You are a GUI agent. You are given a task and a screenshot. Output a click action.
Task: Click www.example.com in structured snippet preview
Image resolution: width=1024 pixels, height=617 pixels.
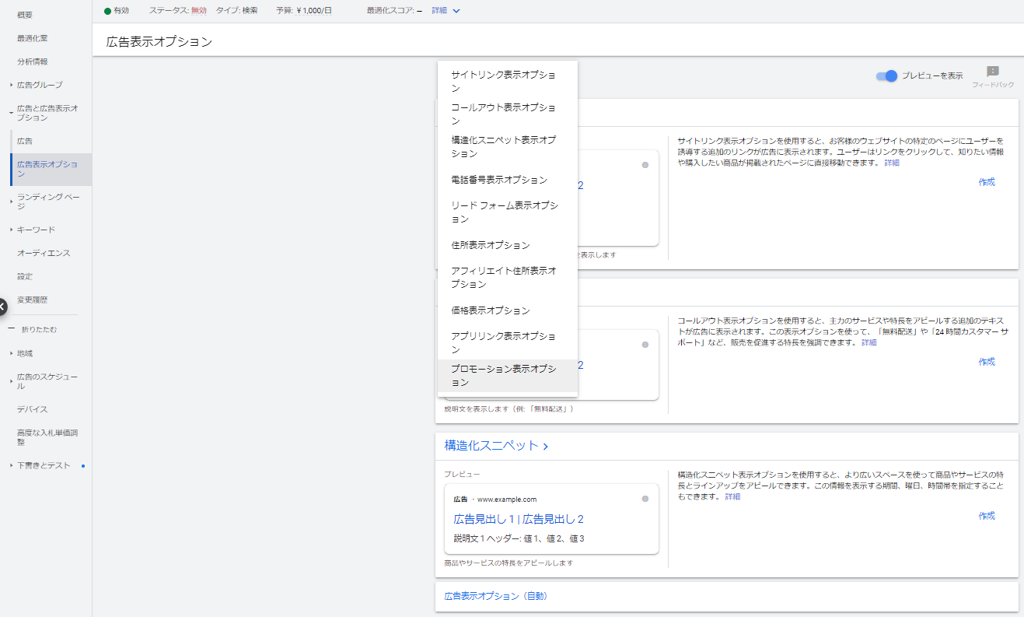point(507,500)
